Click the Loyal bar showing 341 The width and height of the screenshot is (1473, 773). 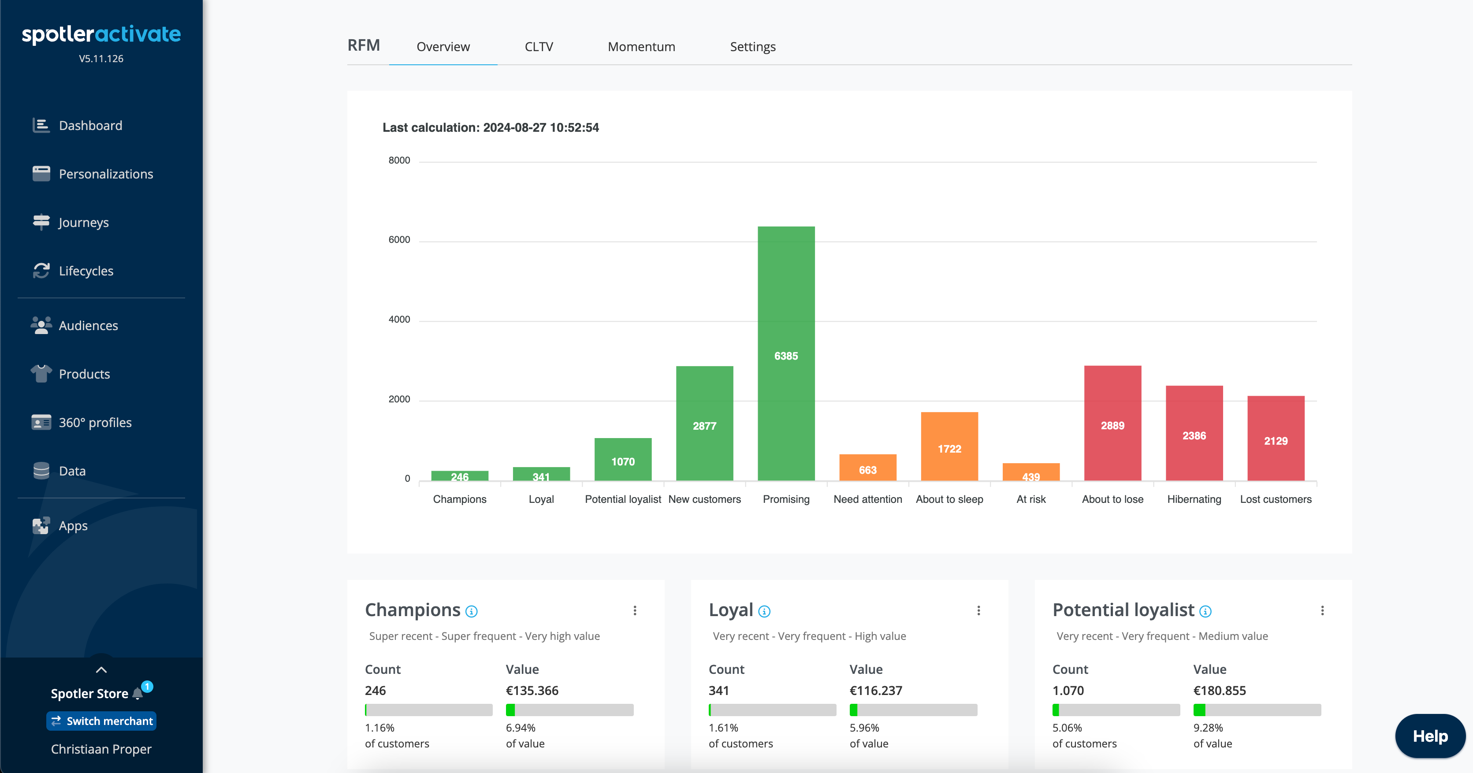[541, 474]
